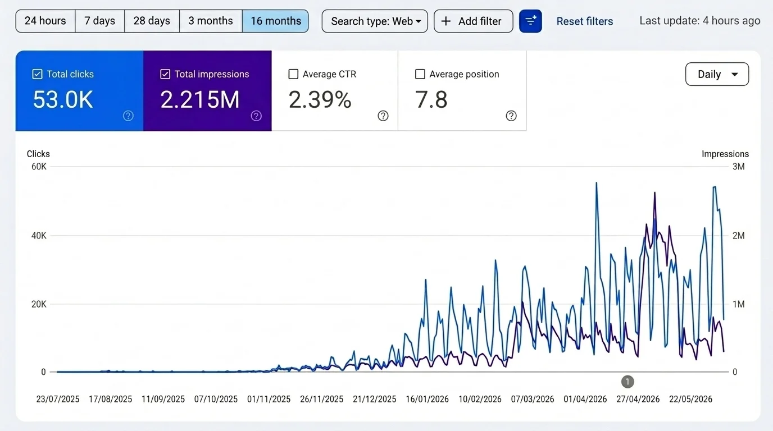The width and height of the screenshot is (773, 431).
Task: Click the blue filter options icon button
Action: [530, 21]
